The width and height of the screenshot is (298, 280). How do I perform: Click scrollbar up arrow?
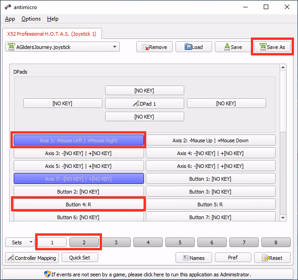(283, 67)
